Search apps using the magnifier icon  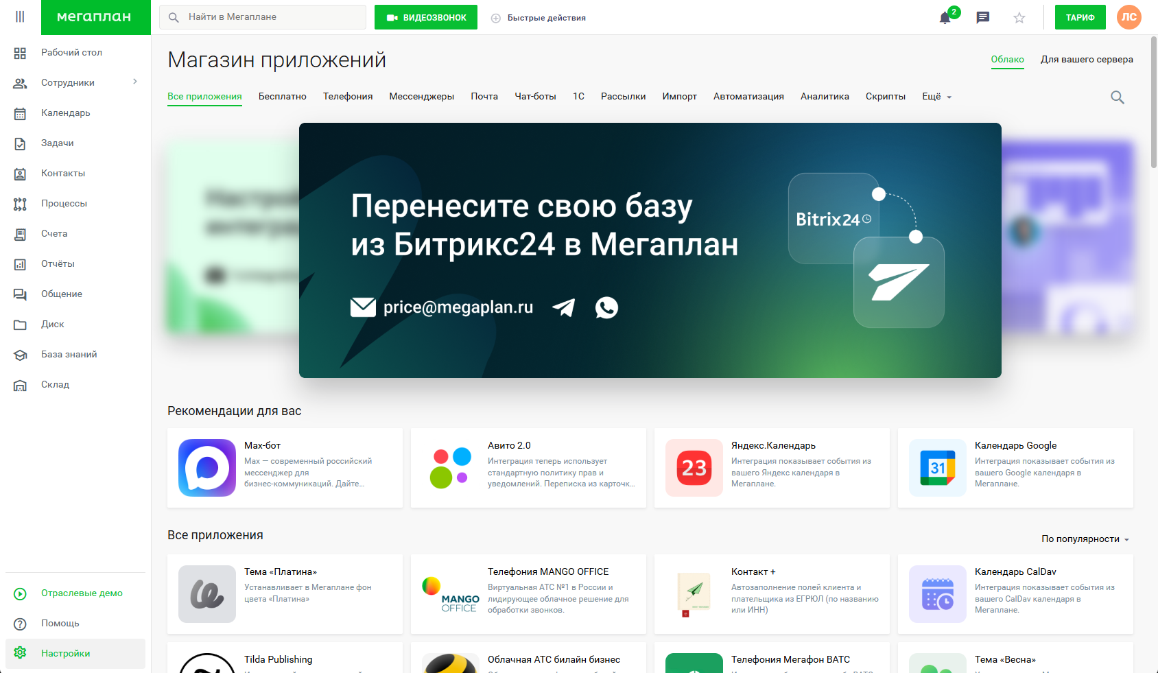point(1117,97)
